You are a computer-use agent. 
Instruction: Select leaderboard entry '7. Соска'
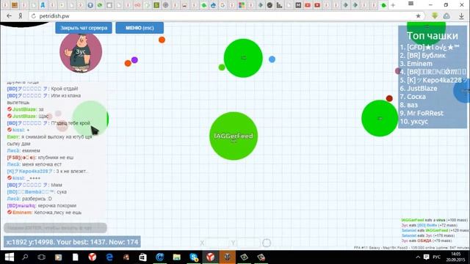pos(413,97)
